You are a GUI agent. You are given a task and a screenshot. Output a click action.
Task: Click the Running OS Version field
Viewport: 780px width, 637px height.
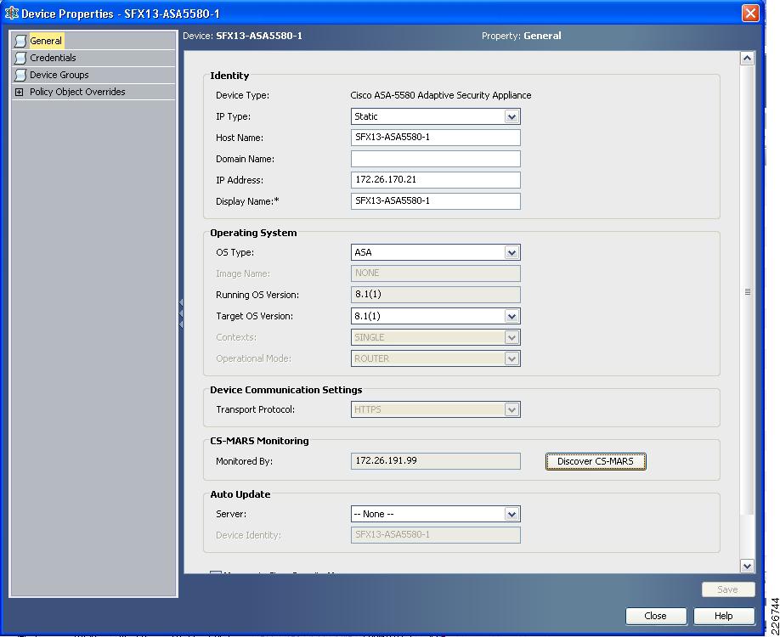(435, 295)
